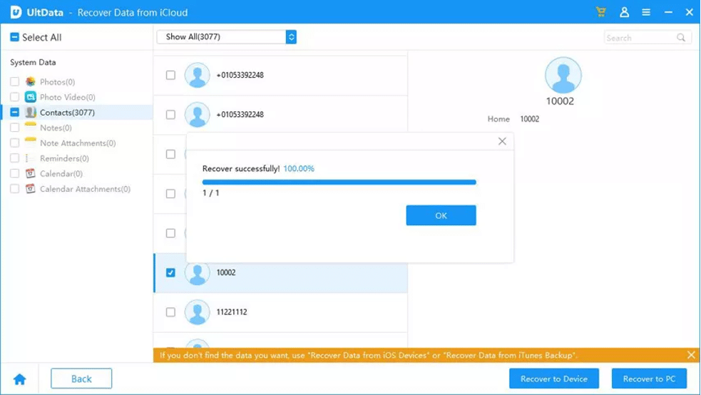Viewport: 701px width, 395px height.
Task: Close the orange notification banner
Action: click(x=690, y=355)
